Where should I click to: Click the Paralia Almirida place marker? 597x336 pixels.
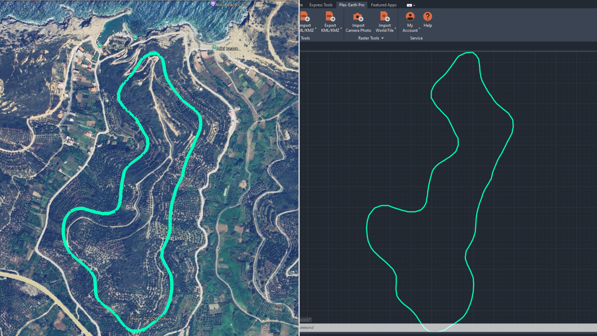pyautogui.click(x=100, y=46)
